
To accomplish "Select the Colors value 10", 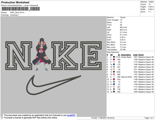I will tap(149, 4).
